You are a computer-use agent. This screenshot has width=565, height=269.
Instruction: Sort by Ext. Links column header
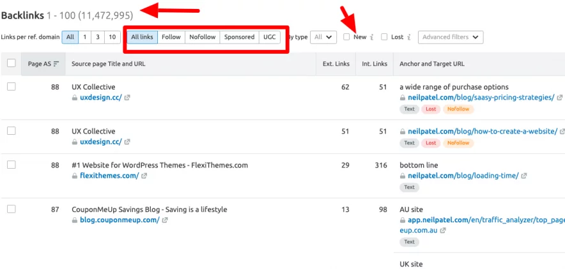pyautogui.click(x=336, y=64)
